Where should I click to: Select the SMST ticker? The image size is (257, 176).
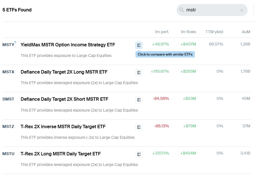8,99
